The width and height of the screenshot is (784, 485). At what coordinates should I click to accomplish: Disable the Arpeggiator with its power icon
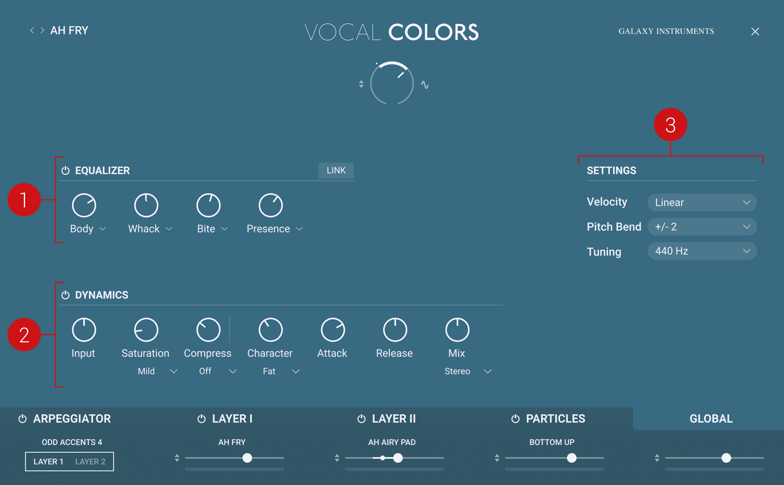click(x=23, y=419)
